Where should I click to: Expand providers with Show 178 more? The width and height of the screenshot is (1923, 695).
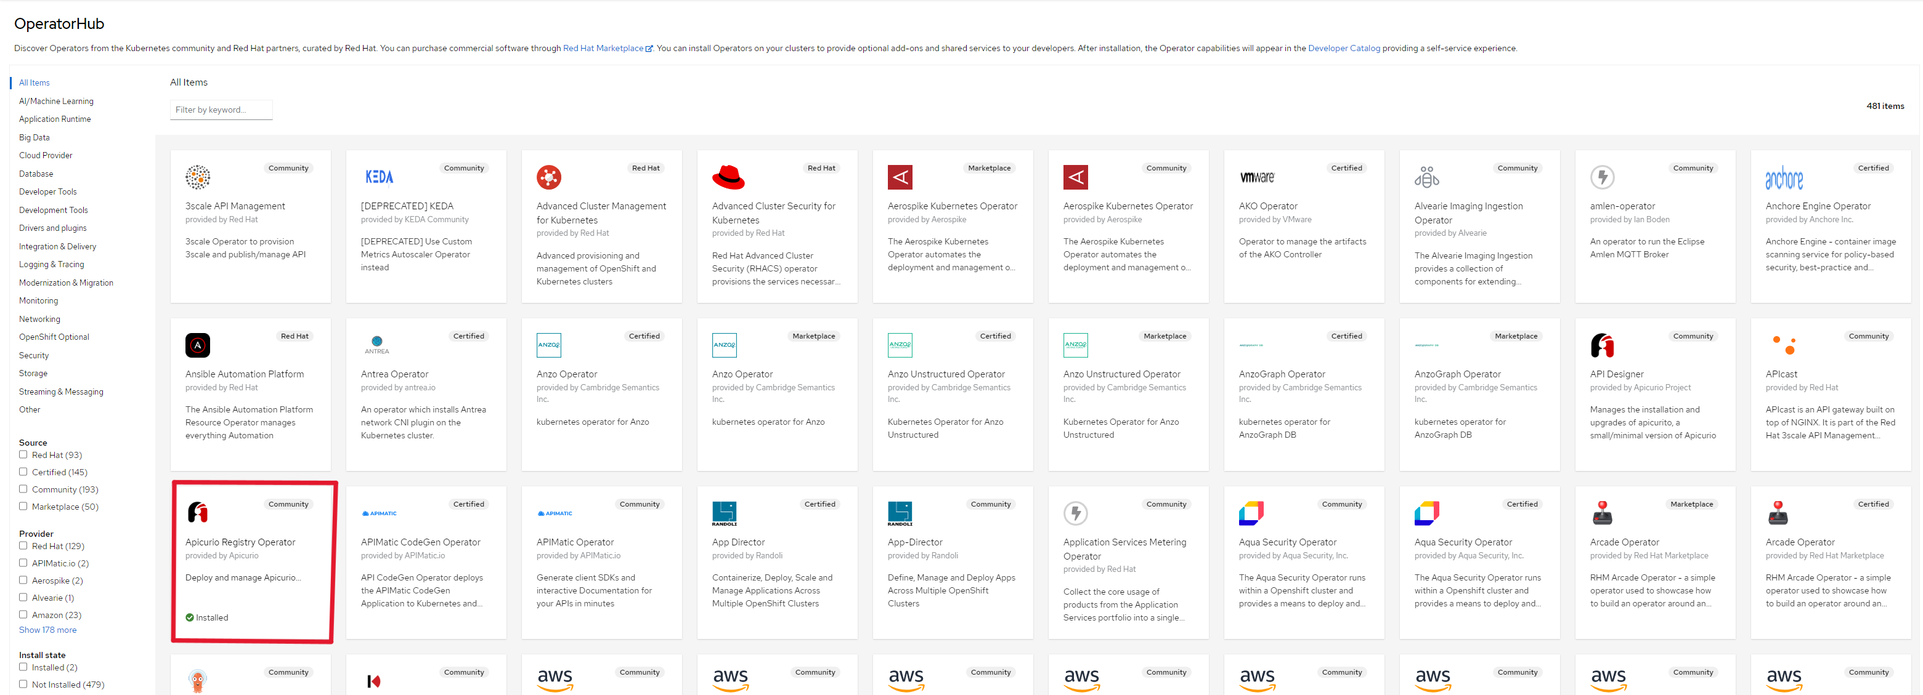pyautogui.click(x=47, y=630)
